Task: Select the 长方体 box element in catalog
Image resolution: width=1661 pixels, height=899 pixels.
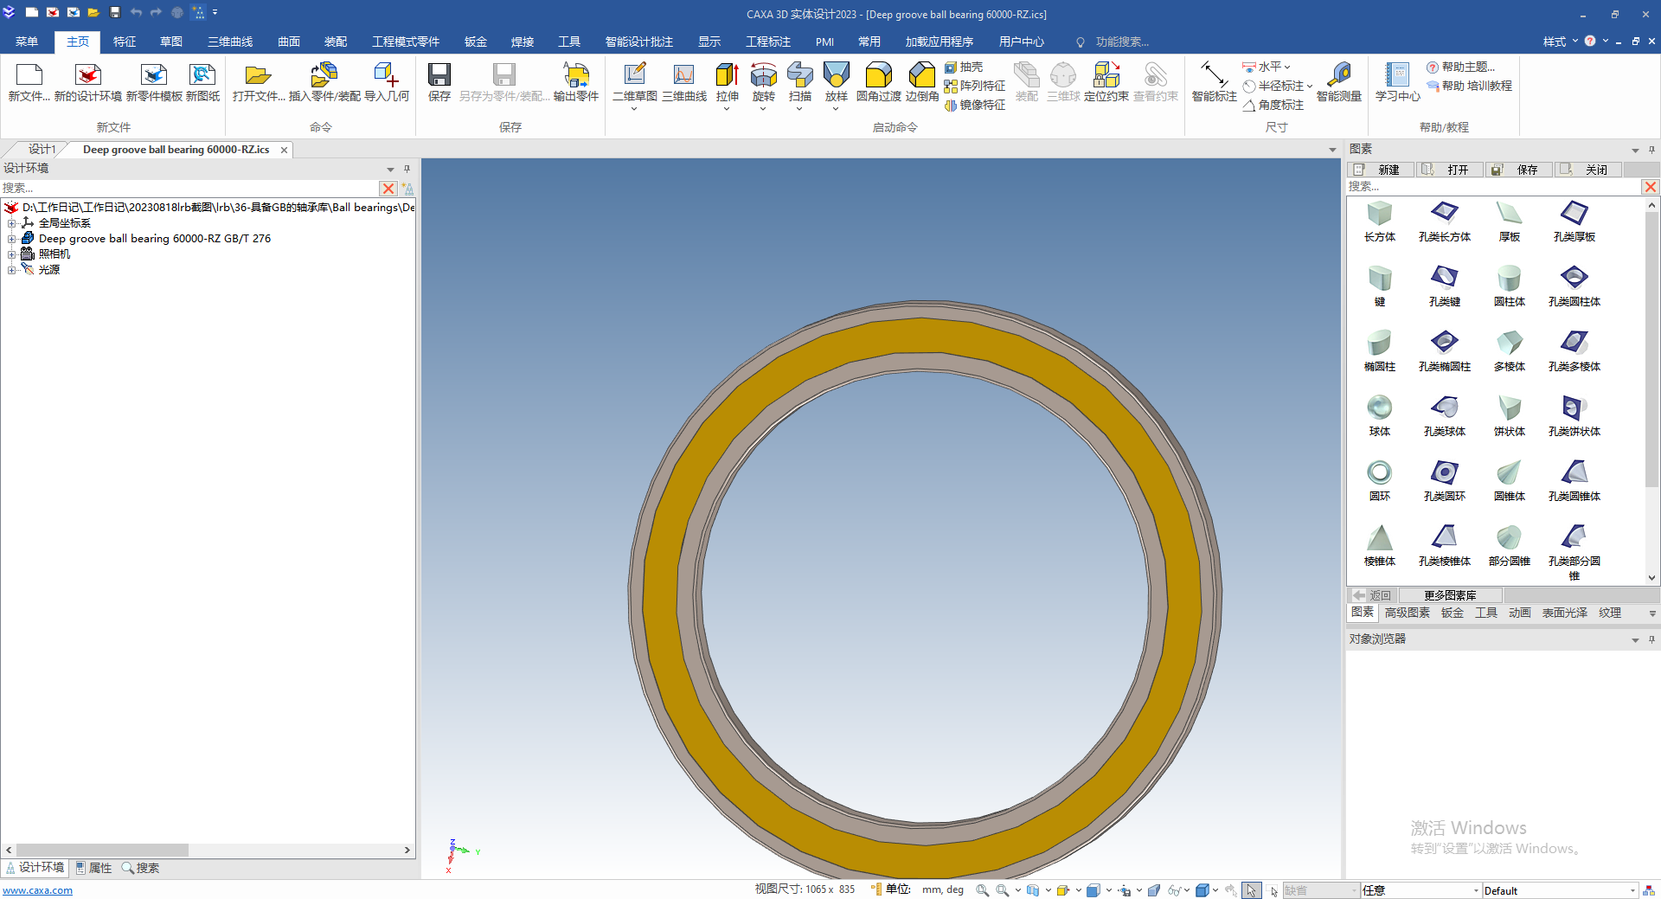Action: pos(1380,222)
